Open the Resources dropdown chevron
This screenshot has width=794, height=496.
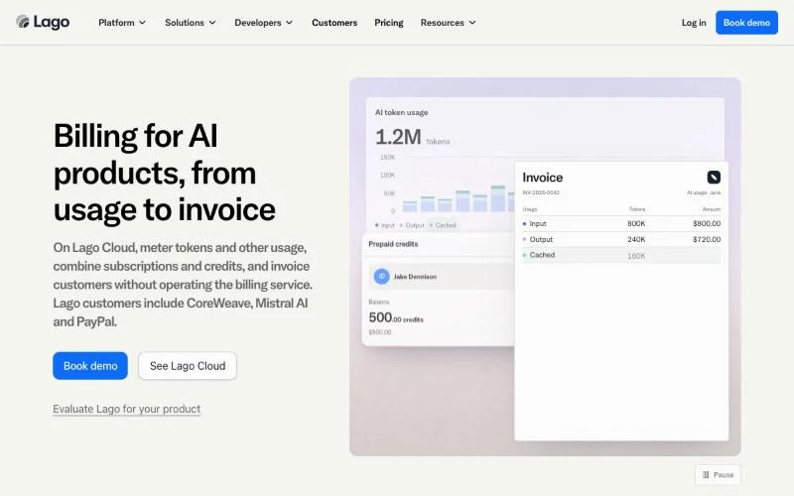[472, 23]
